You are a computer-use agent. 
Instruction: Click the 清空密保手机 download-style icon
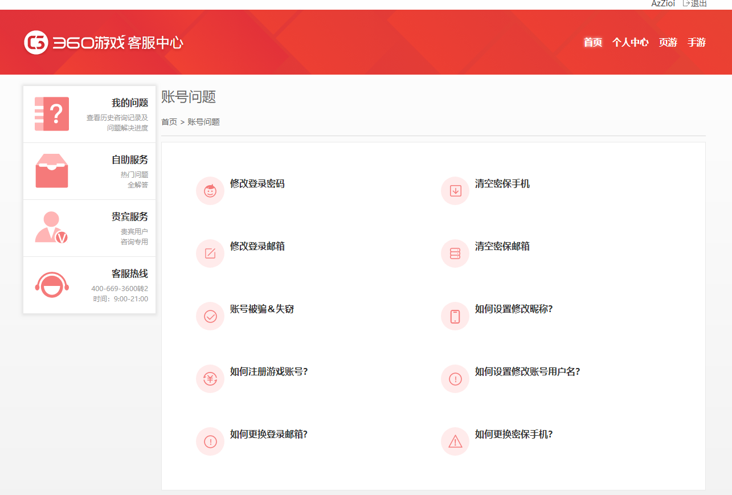pos(455,190)
